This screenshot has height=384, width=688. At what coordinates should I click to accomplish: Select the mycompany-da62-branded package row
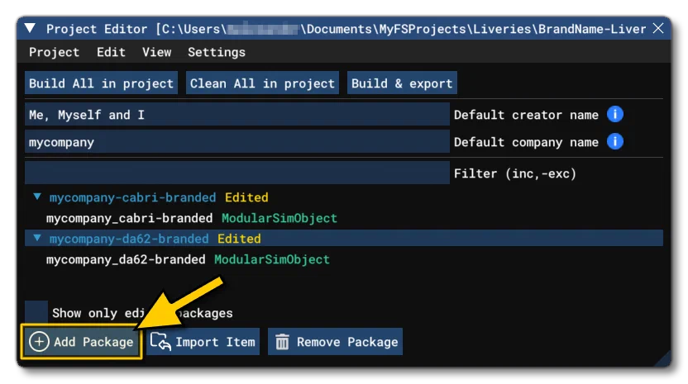pos(343,239)
